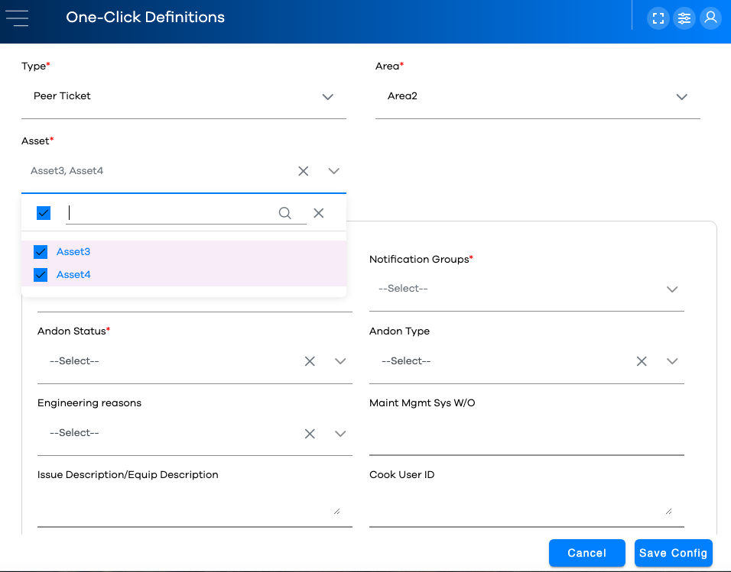Expand the Notification Groups dropdown
The width and height of the screenshot is (731, 572).
click(x=526, y=289)
